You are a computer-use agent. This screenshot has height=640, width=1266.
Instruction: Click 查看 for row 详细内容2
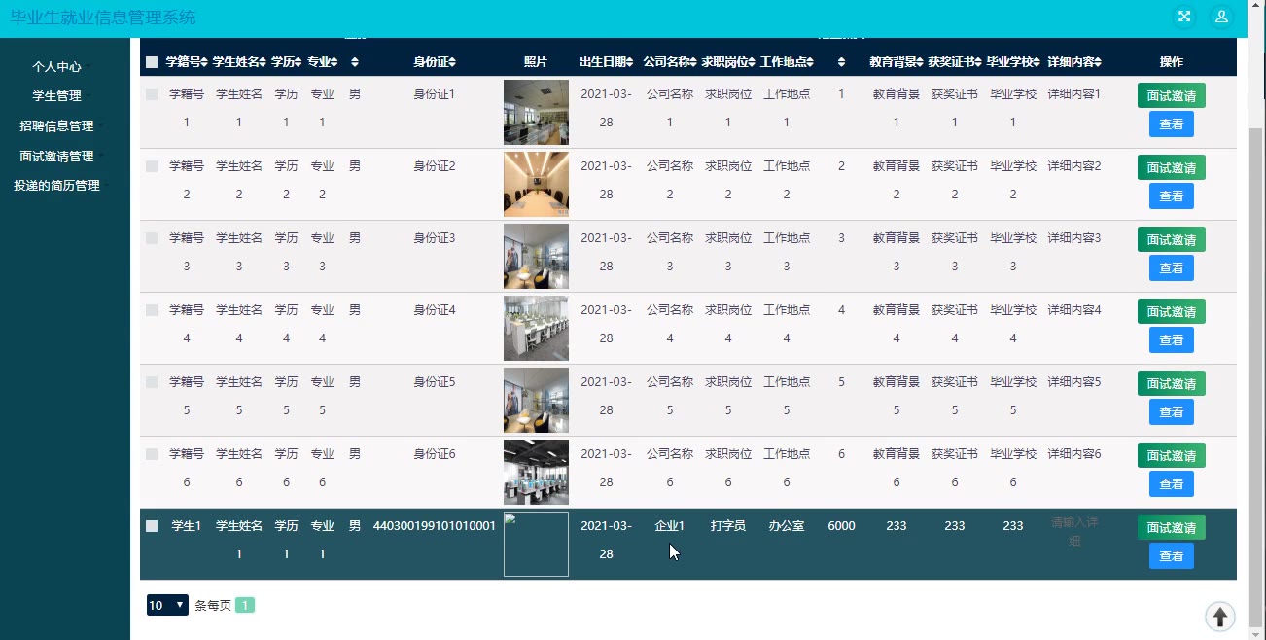click(x=1172, y=196)
